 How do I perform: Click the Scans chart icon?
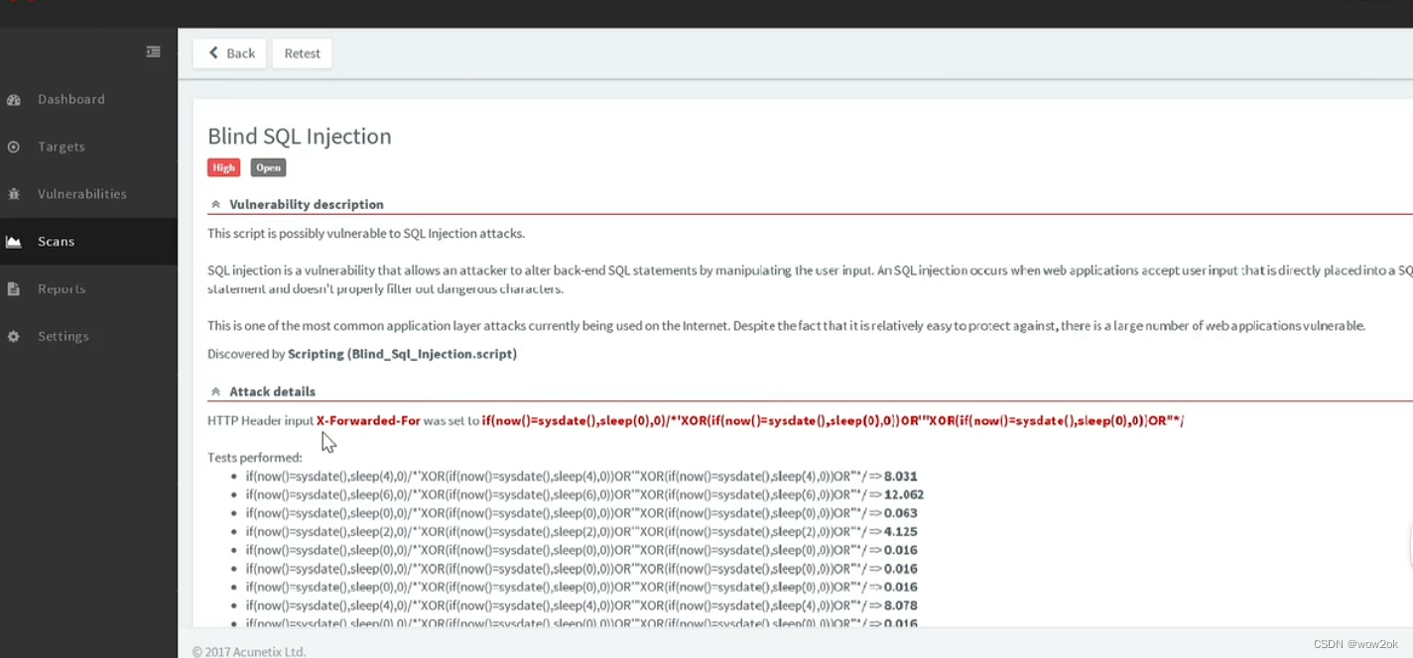click(14, 242)
